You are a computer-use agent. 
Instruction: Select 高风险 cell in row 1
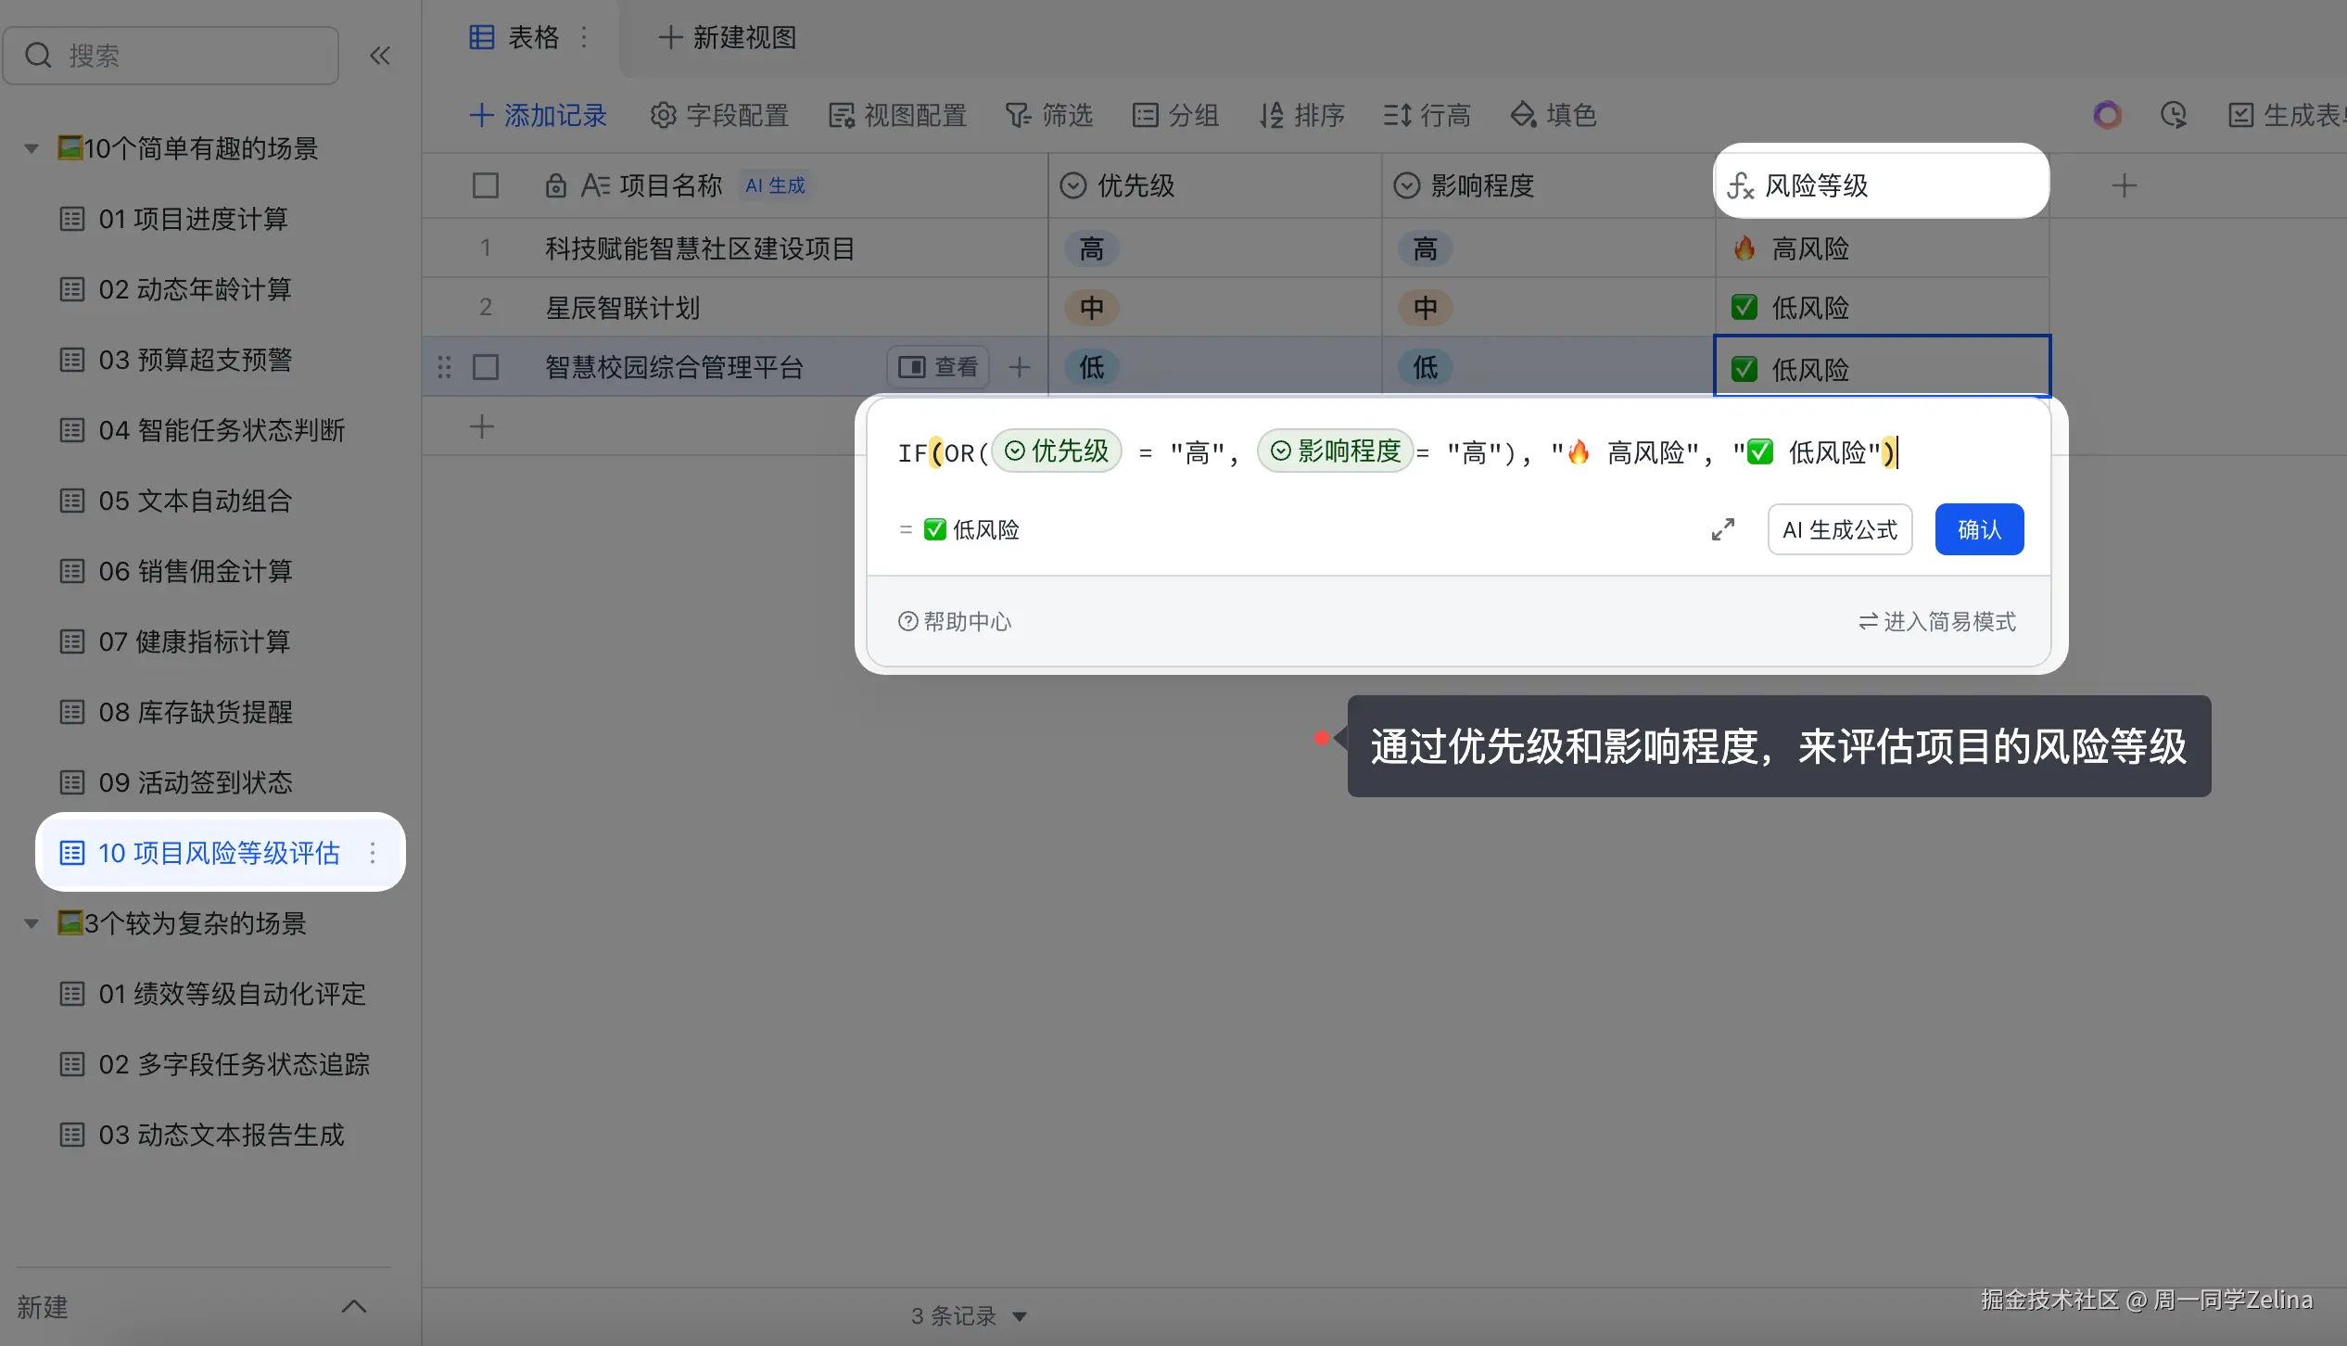pos(1882,248)
